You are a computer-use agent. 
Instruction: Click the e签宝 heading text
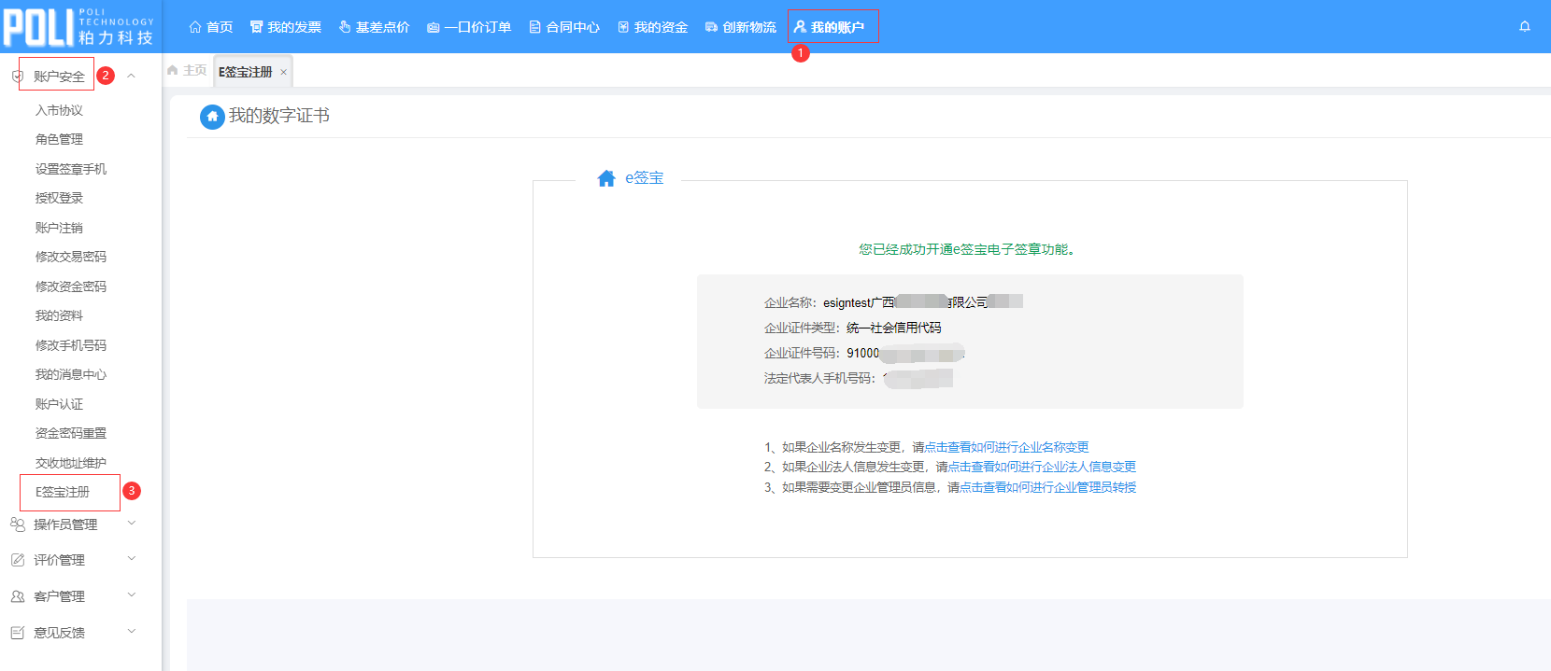coord(645,178)
